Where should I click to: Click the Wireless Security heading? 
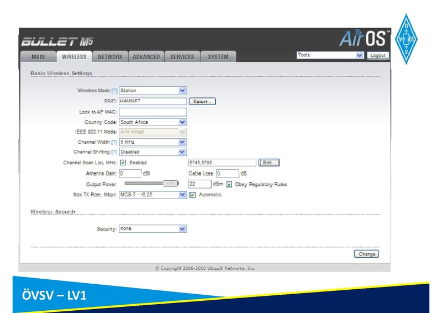[53, 212]
